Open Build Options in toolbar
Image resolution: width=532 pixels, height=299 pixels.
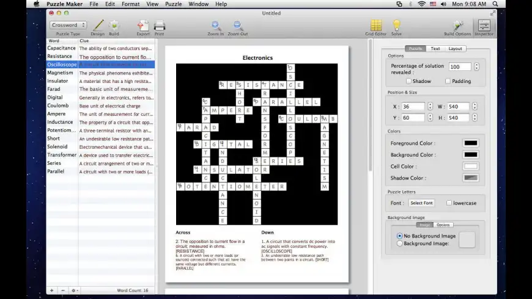coord(457,26)
